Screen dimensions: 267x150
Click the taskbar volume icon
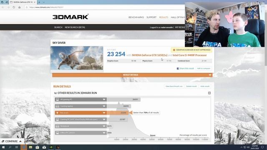pos(248,147)
